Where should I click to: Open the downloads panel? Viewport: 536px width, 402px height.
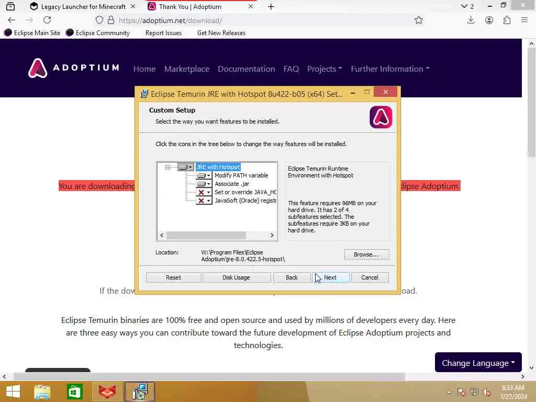(x=471, y=20)
